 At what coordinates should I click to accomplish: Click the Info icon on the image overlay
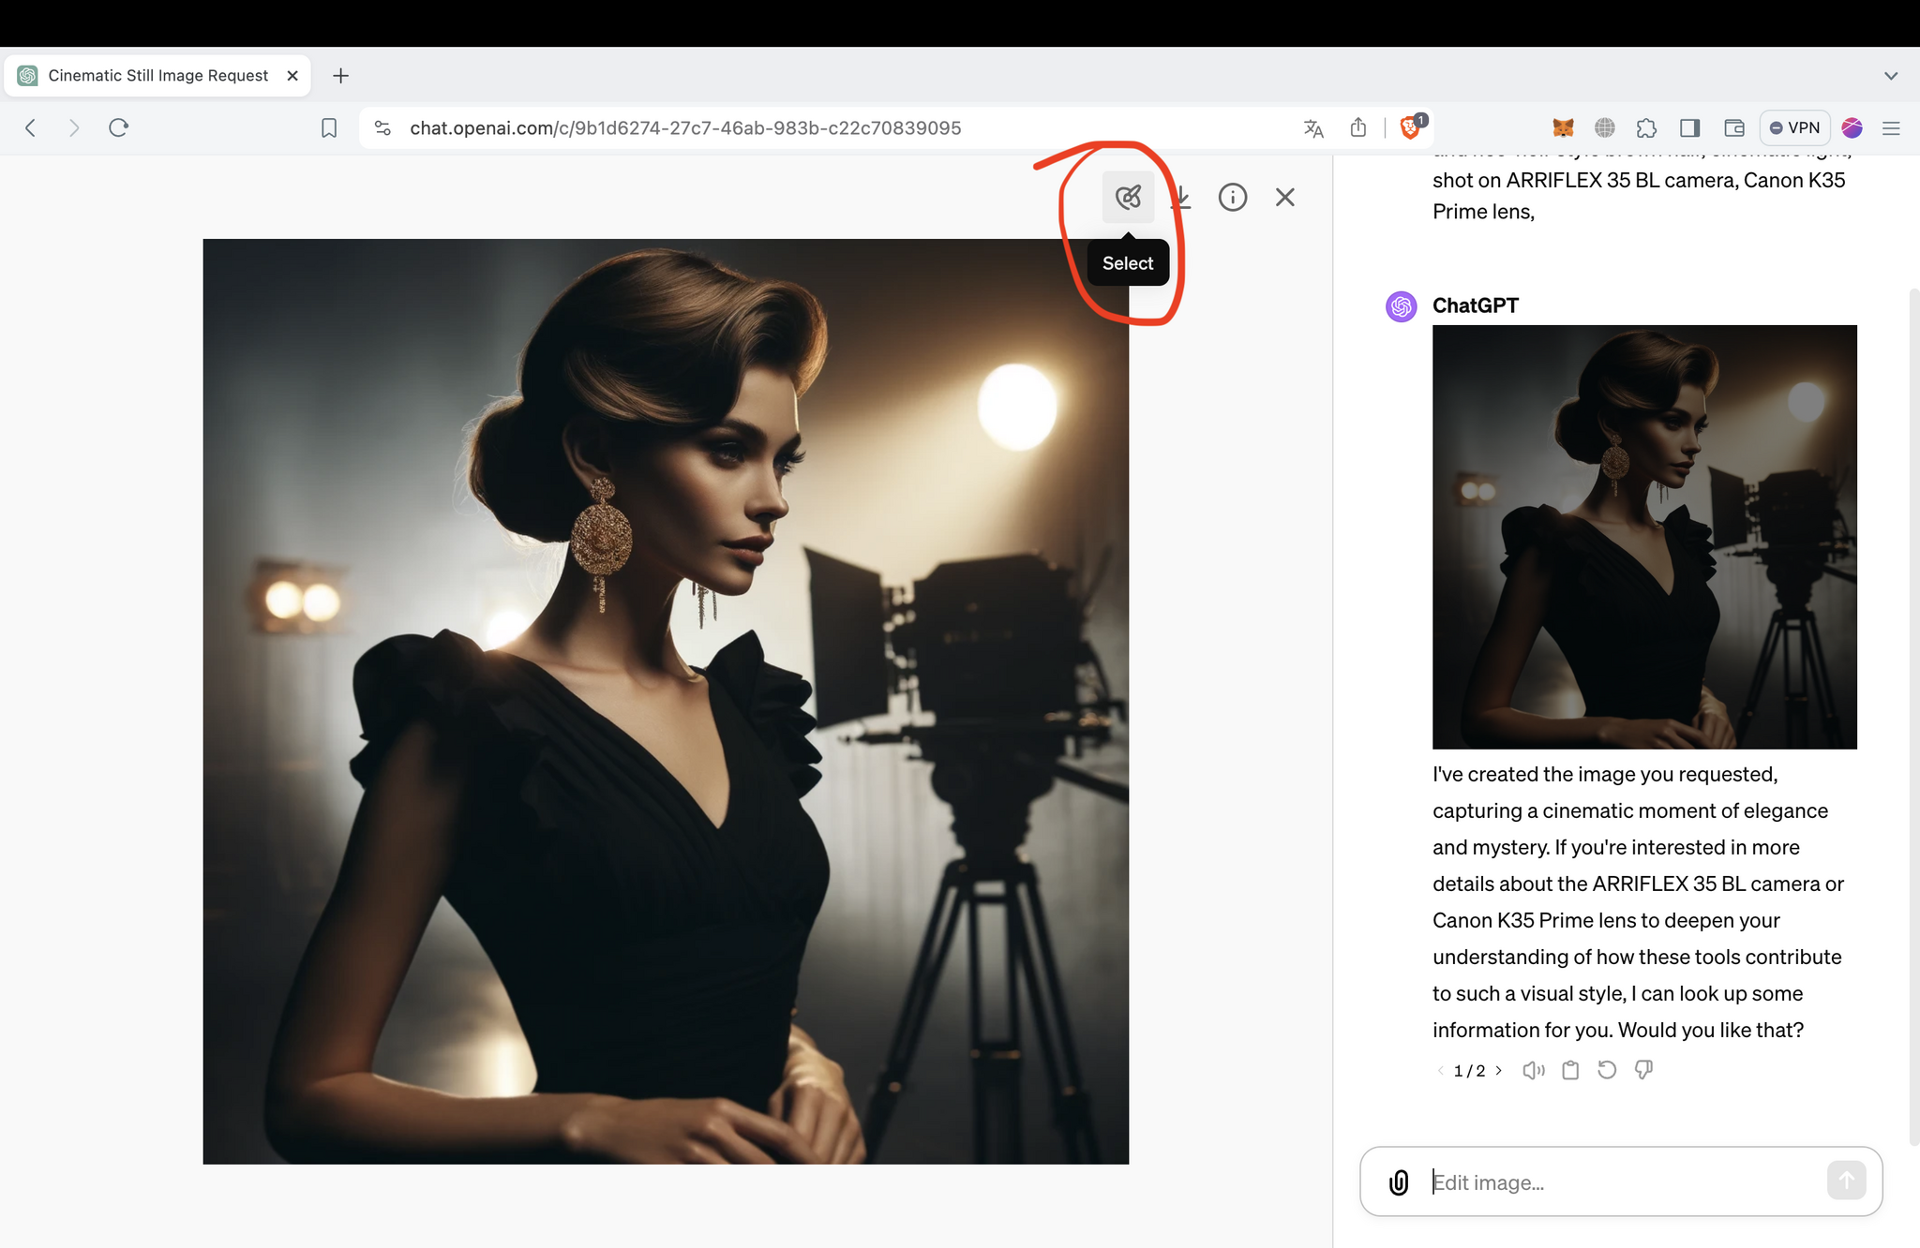(x=1232, y=196)
